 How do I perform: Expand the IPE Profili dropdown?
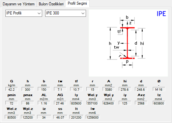point(24,13)
